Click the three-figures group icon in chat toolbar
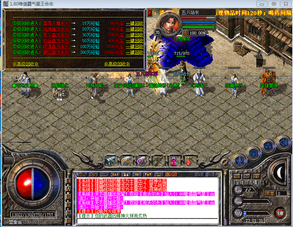The height and width of the screenshot is (227, 293). 115,175
